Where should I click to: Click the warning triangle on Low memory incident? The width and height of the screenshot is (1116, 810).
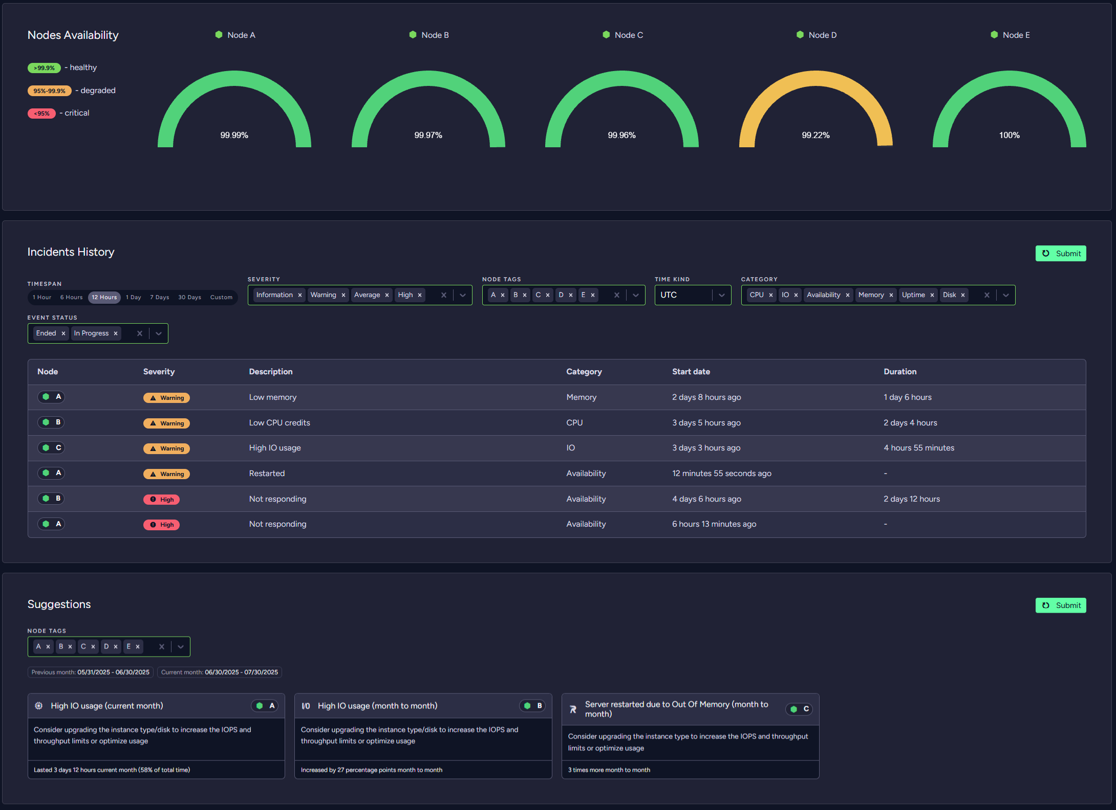[152, 397]
